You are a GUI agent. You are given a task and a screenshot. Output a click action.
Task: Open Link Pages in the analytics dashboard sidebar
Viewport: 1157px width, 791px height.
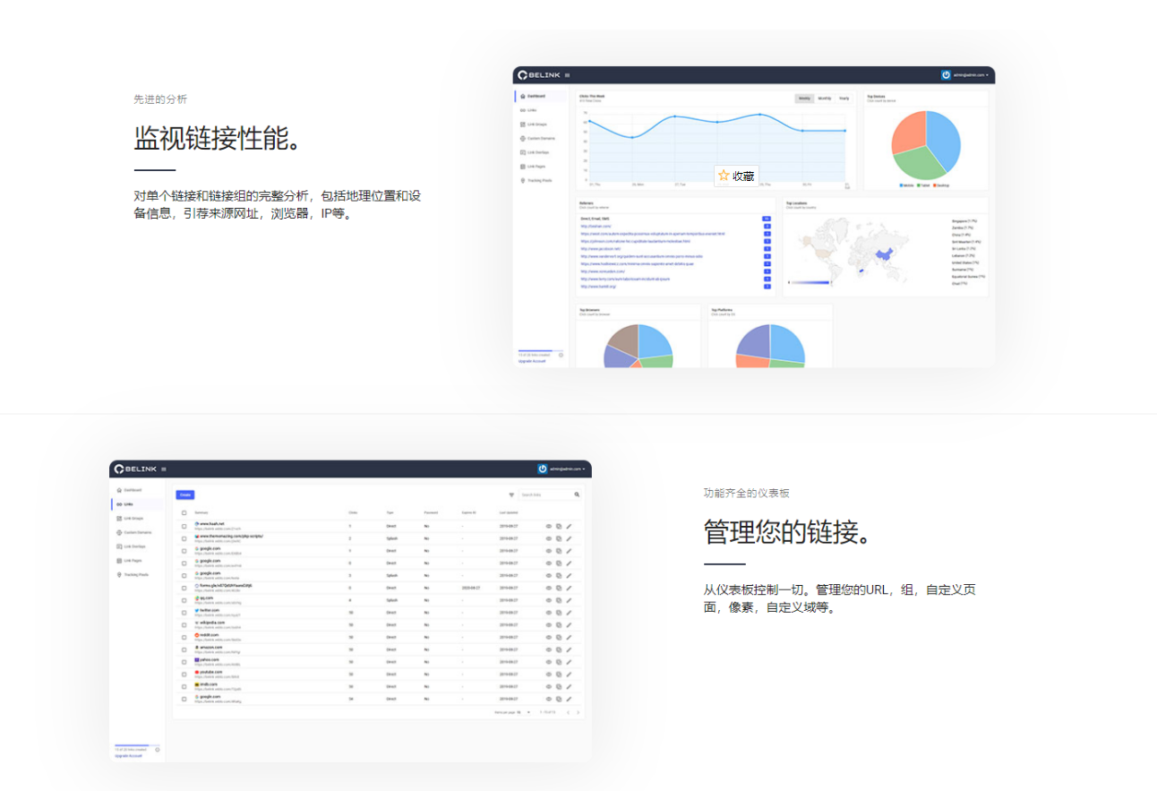coord(532,166)
